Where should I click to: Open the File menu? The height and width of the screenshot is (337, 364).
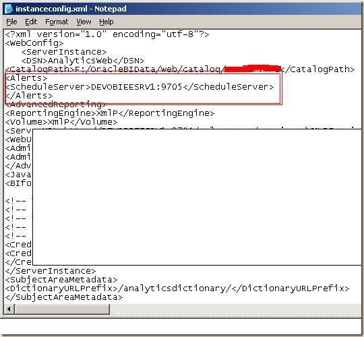[11, 22]
